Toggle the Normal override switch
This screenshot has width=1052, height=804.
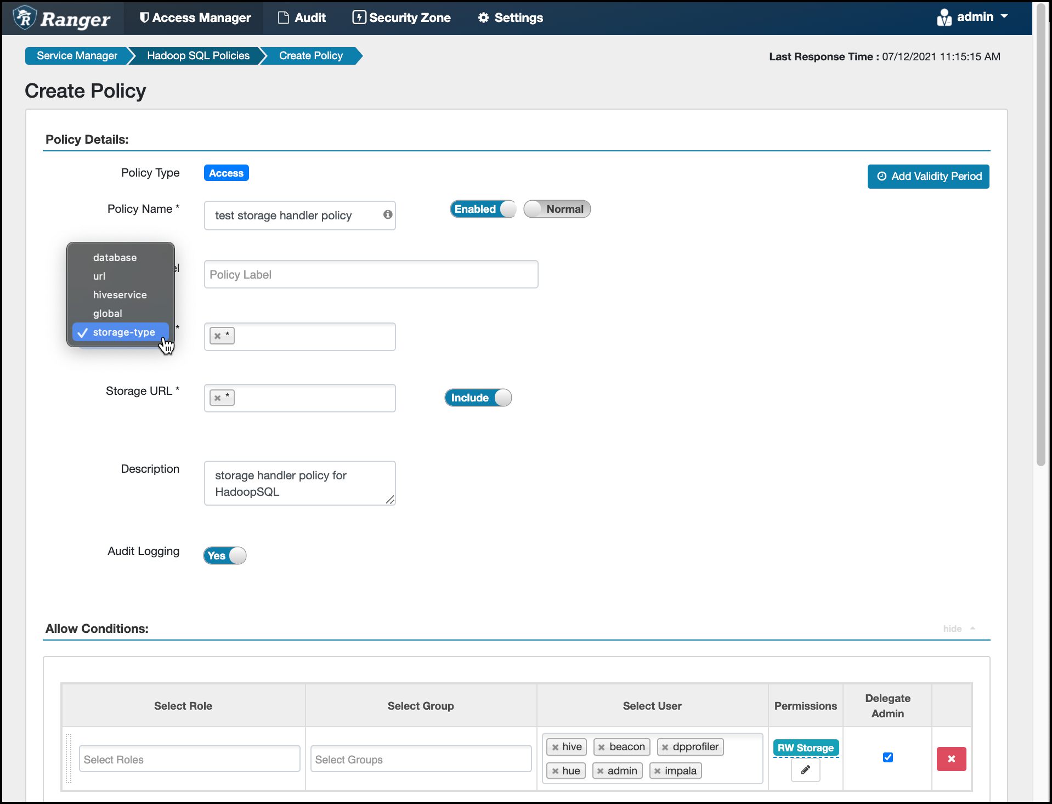tap(557, 209)
